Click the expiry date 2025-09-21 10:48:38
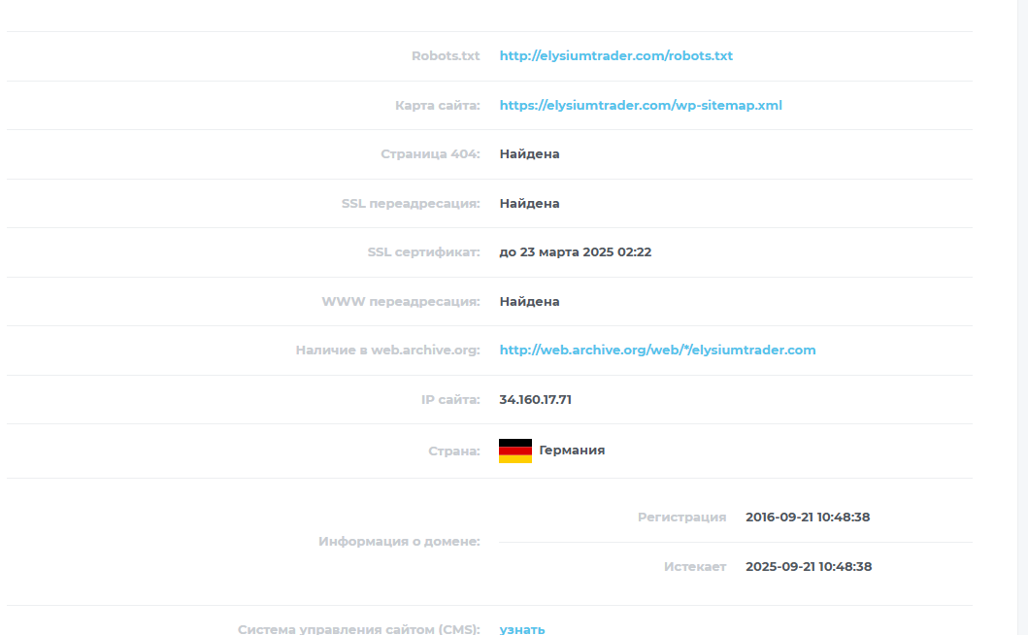Viewport: 1028px width, 635px height. [x=809, y=567]
